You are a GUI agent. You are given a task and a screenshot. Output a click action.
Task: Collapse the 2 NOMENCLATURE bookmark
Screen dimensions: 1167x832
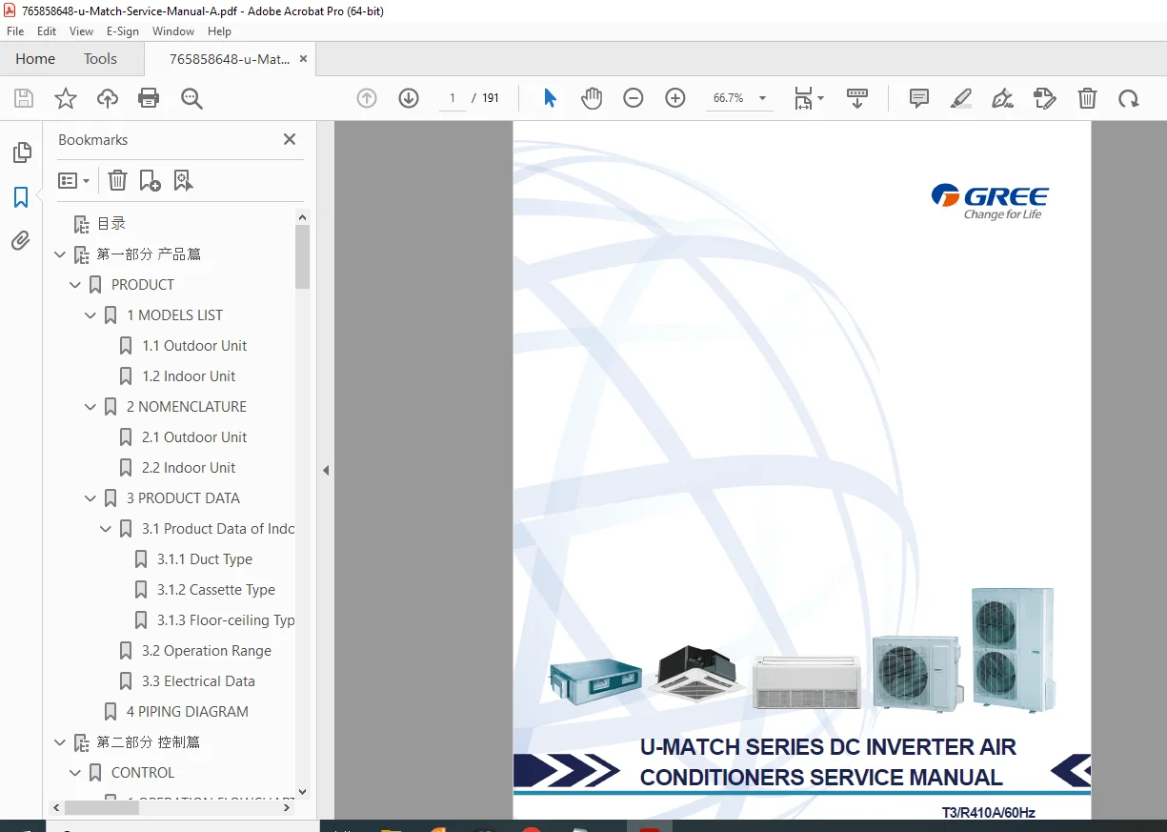91,407
